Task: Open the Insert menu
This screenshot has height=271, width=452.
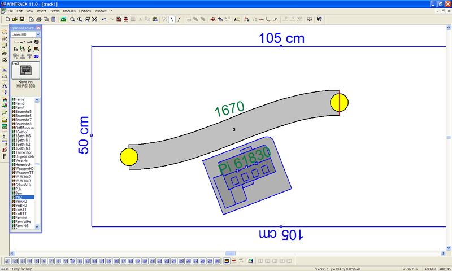Action: coord(41,11)
